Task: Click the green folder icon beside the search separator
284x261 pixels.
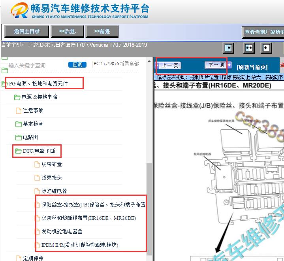Action: tap(5, 70)
